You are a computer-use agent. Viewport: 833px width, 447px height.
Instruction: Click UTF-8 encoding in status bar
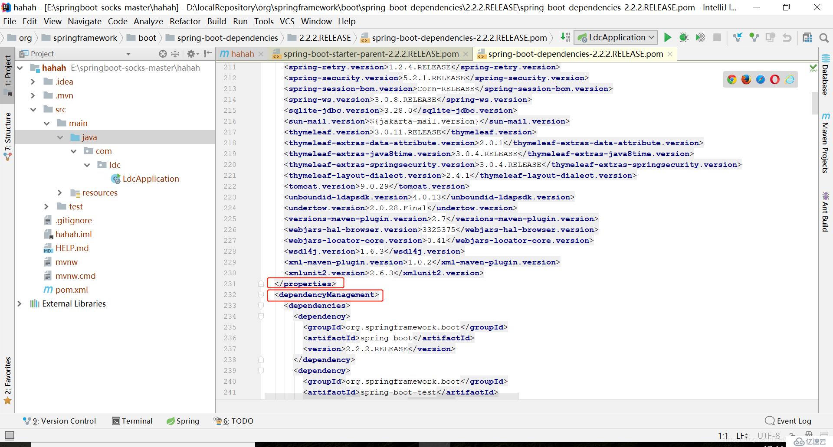click(x=768, y=436)
